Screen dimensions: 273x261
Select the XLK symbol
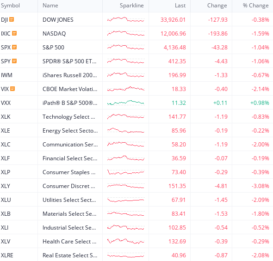6,116
